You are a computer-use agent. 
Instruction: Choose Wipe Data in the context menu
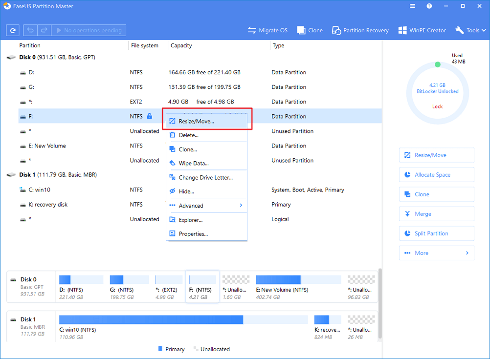click(206, 163)
